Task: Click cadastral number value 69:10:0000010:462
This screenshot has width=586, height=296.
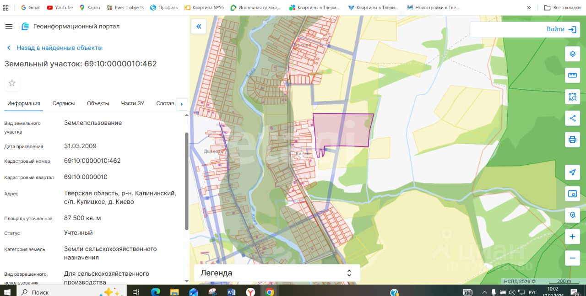Action: [92, 161]
